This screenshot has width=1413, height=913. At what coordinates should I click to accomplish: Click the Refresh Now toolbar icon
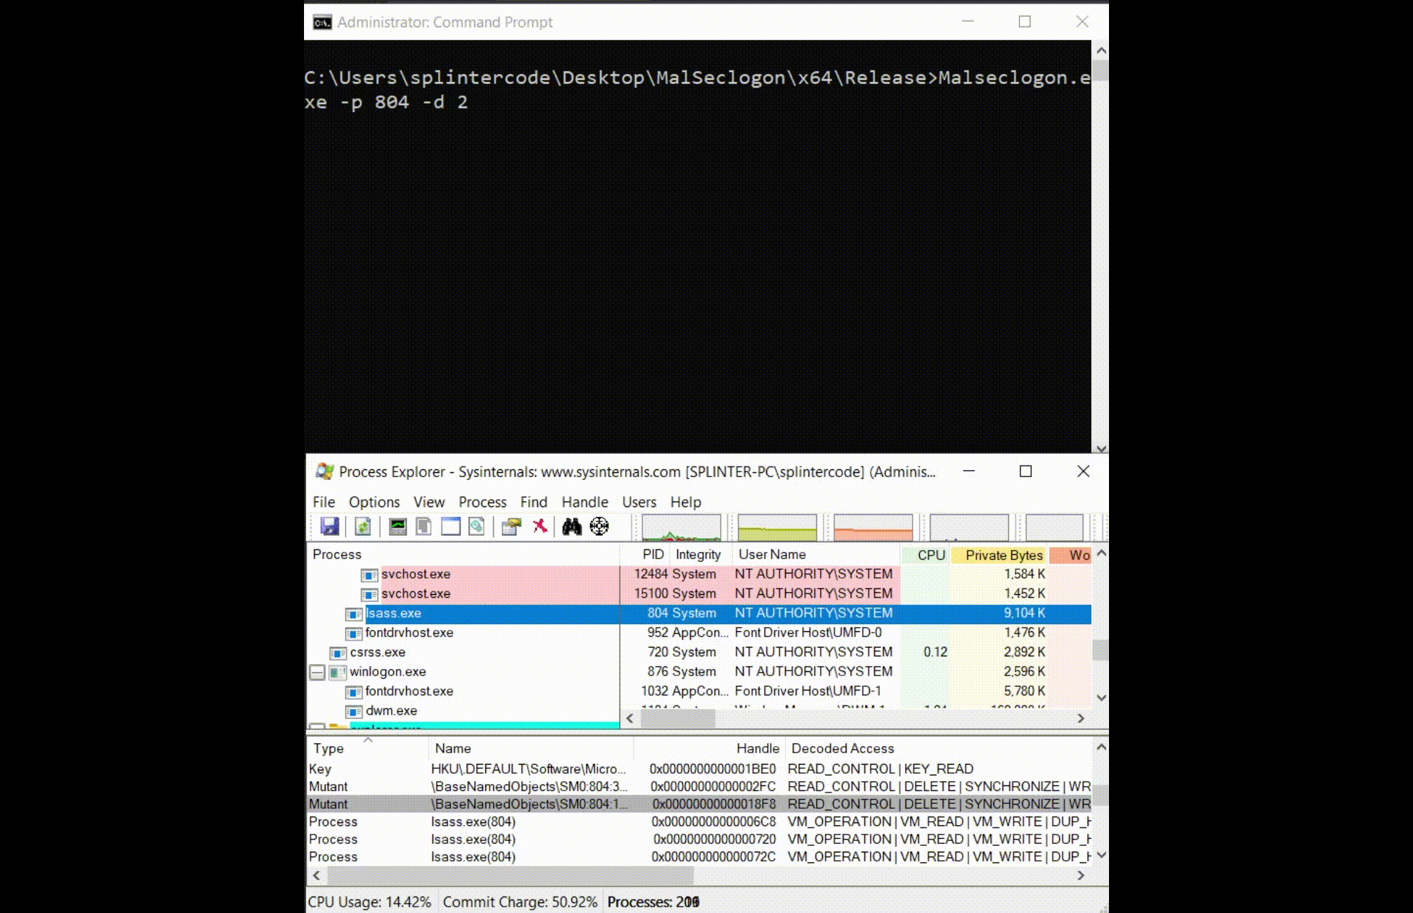(363, 527)
